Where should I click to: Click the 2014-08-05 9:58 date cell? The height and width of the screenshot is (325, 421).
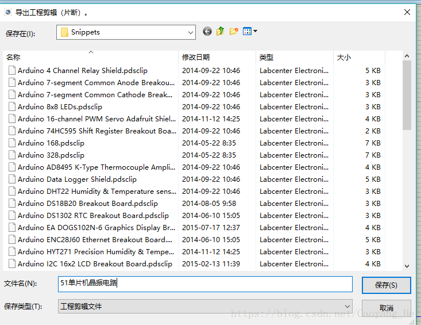(209, 204)
